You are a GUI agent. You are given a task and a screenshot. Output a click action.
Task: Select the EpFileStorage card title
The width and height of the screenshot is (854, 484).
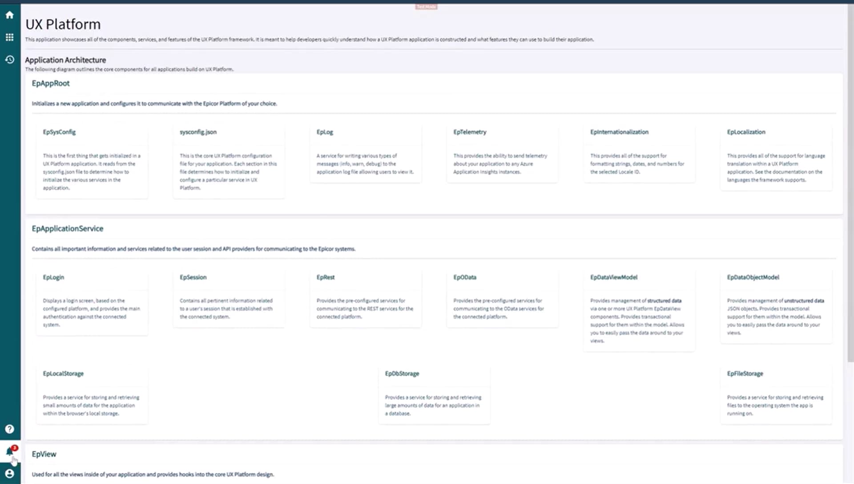745,374
